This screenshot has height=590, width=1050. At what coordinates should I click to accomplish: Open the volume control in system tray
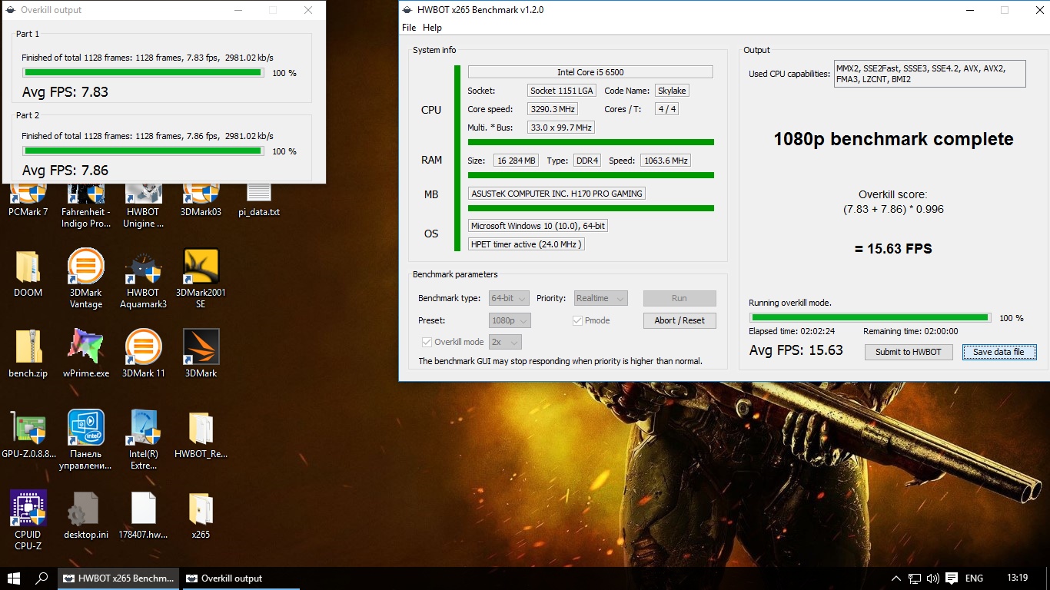coord(933,578)
